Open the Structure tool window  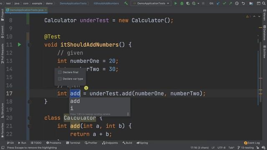click(3, 110)
